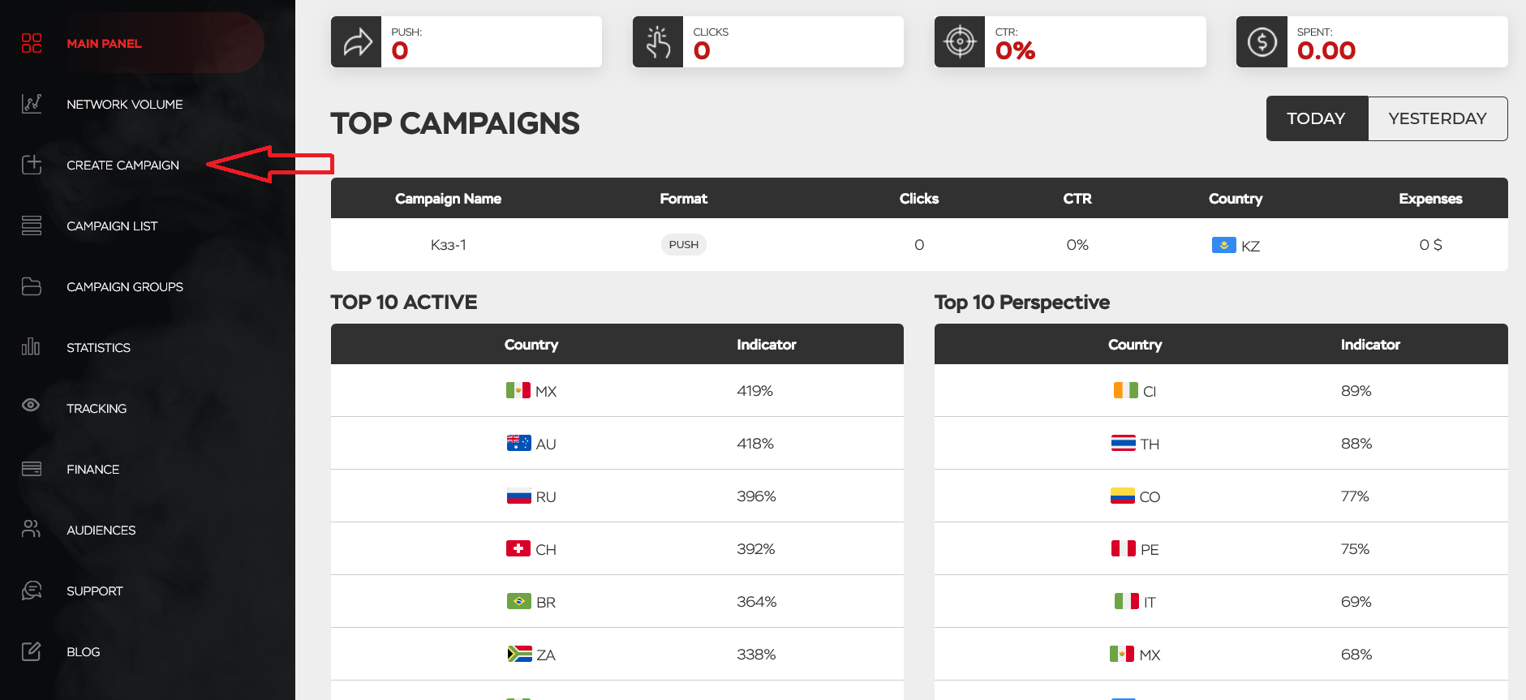Viewport: 1526px width, 700px height.
Task: Click the Blog edit icon
Action: (x=32, y=651)
